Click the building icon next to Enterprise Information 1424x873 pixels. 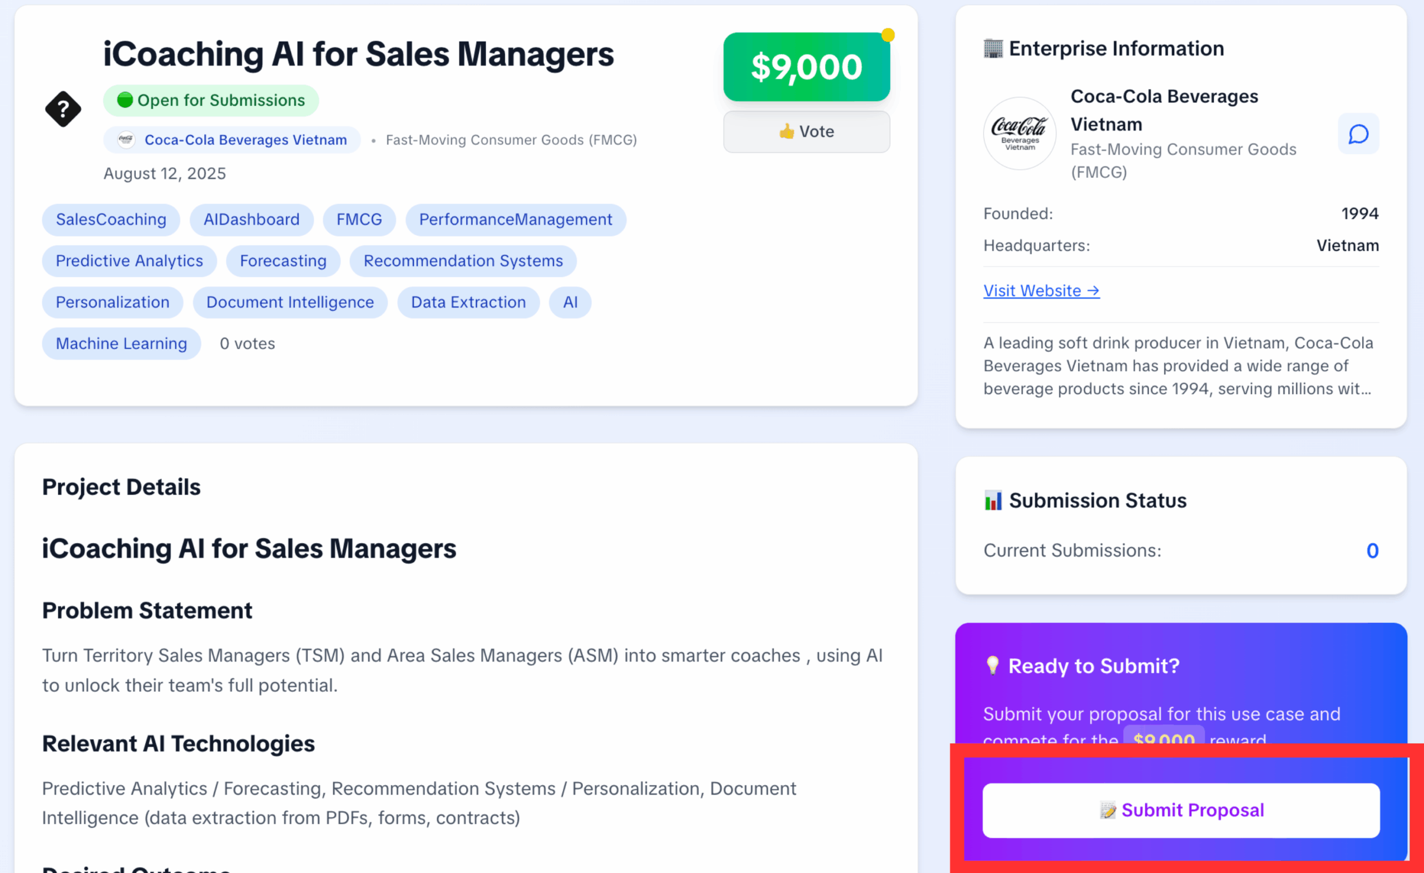click(x=993, y=48)
